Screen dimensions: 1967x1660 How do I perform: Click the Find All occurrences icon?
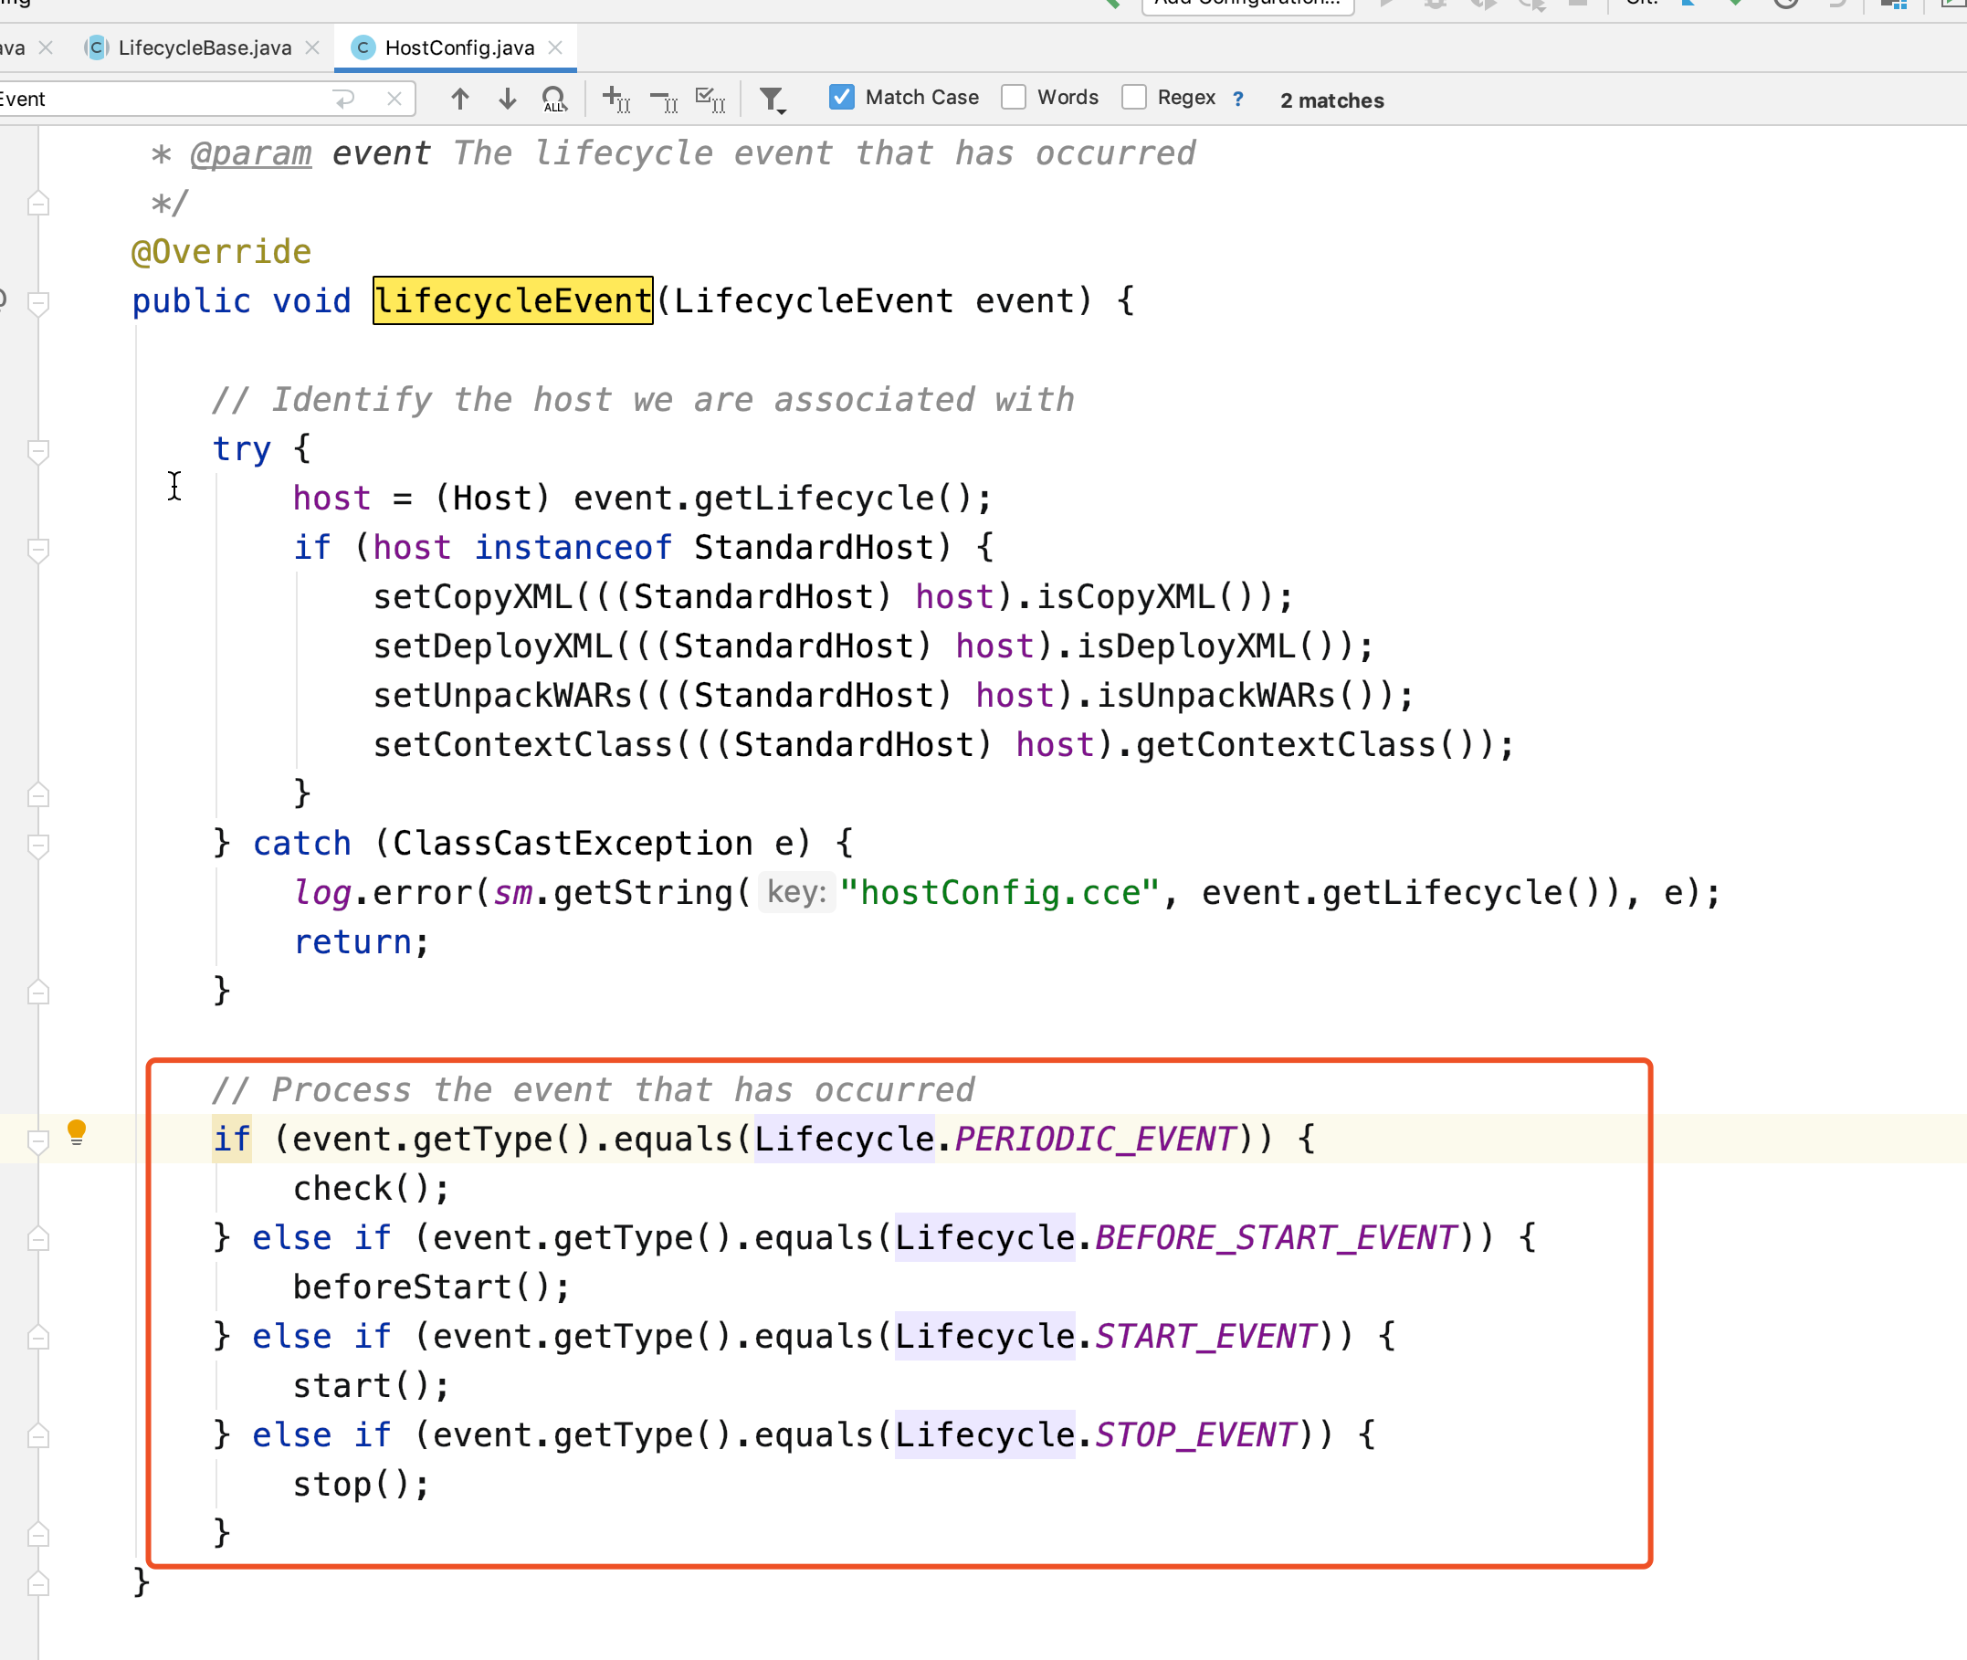tap(554, 99)
